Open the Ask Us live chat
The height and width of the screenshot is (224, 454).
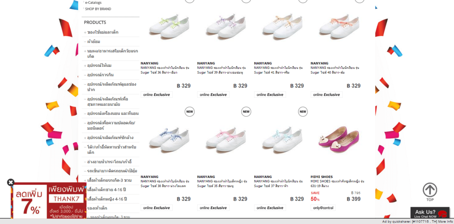click(430, 213)
